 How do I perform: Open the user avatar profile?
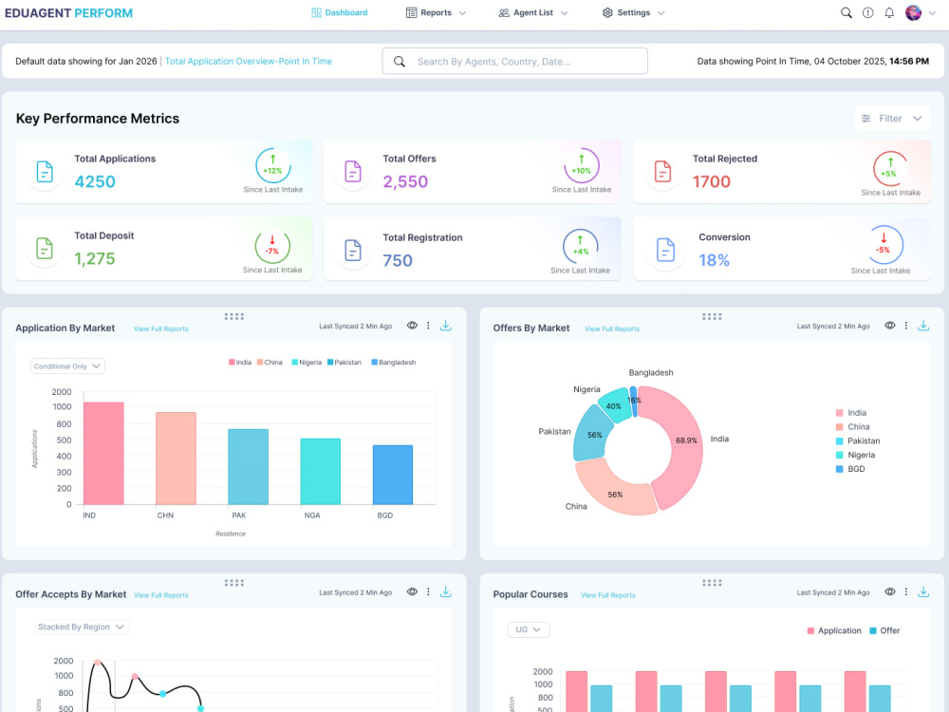click(913, 12)
